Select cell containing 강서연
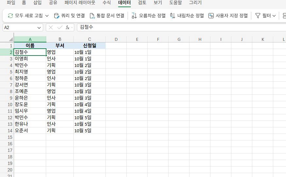Viewport: 286px width, 177px height. pyautogui.click(x=30, y=85)
